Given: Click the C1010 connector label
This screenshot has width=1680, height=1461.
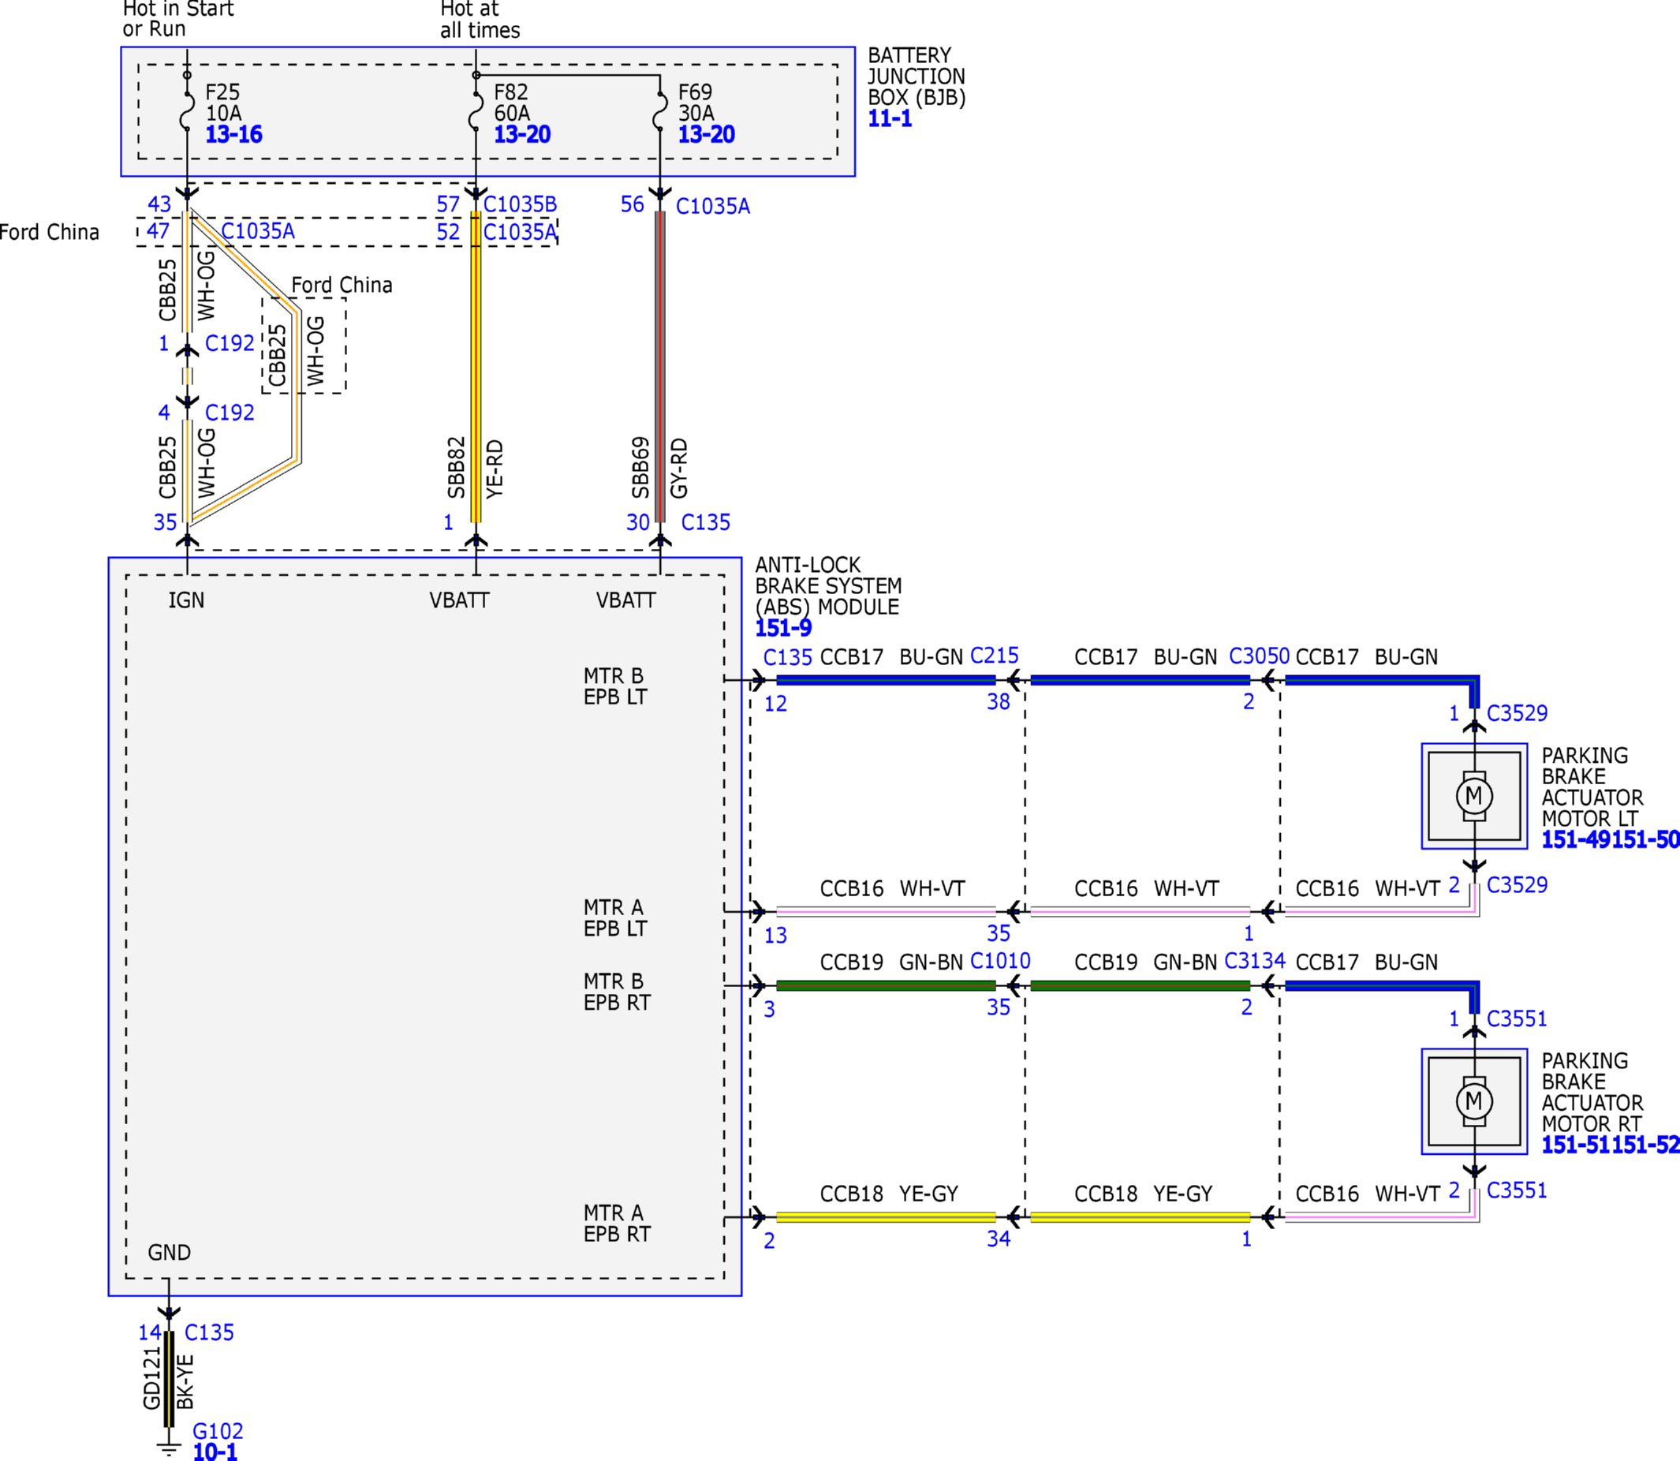Looking at the screenshot, I should tap(1000, 961).
